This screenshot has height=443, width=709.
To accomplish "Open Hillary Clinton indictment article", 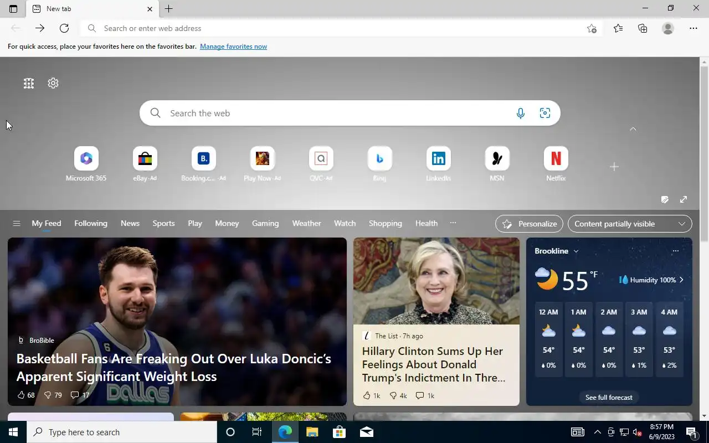I will tap(434, 364).
